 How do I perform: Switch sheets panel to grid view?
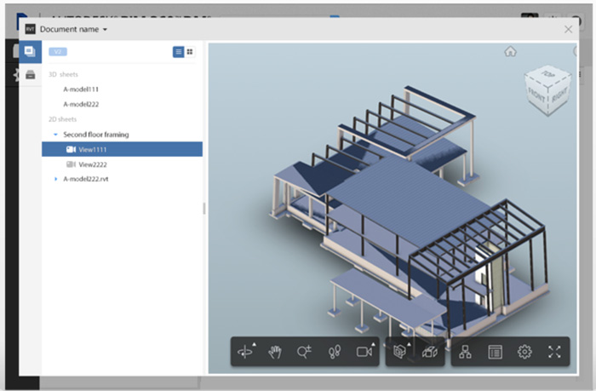click(x=190, y=52)
